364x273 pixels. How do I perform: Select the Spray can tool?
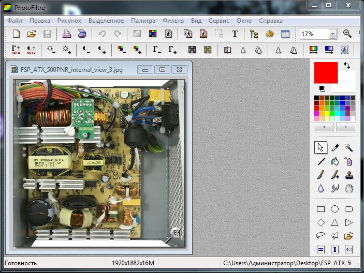click(x=348, y=161)
